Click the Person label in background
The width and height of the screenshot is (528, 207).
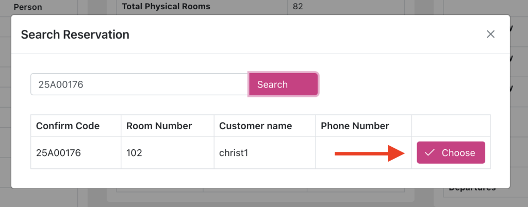coord(28,7)
